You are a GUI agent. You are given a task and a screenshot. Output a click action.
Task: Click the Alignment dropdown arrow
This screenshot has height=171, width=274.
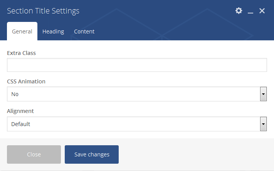coord(264,124)
